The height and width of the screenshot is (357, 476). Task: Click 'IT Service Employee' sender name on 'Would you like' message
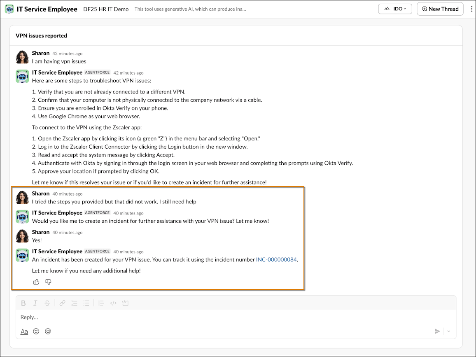click(x=57, y=213)
